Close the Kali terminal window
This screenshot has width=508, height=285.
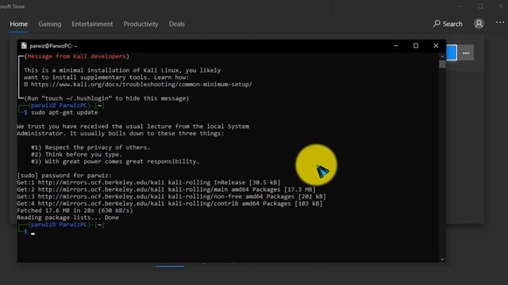coord(436,46)
